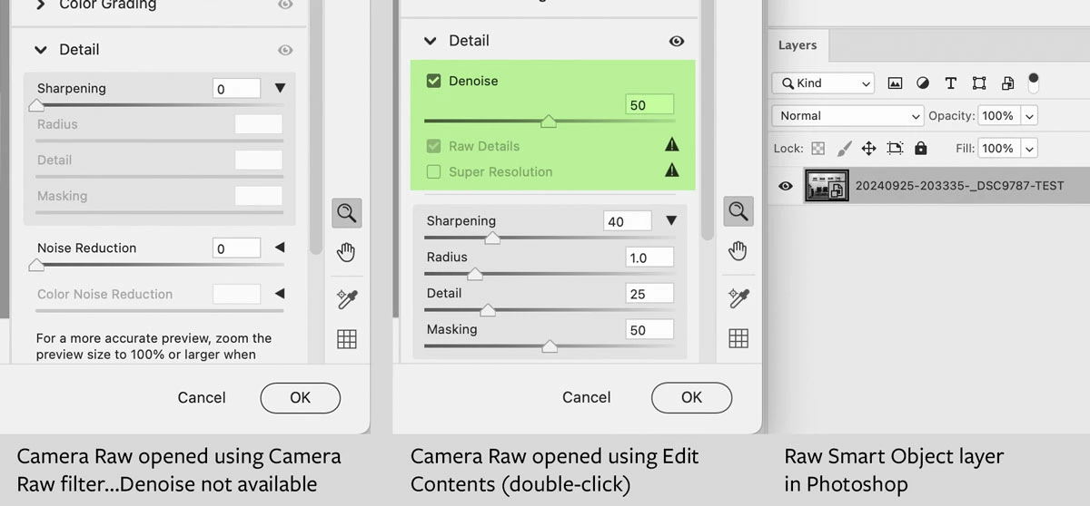Select Hand tool in middle Camera Raw panel
Image resolution: width=1090 pixels, height=506 pixels.
tap(738, 251)
